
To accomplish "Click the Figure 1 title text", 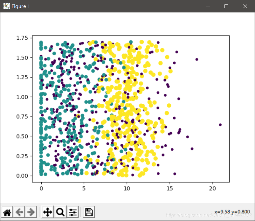I will pyautogui.click(x=21, y=6).
